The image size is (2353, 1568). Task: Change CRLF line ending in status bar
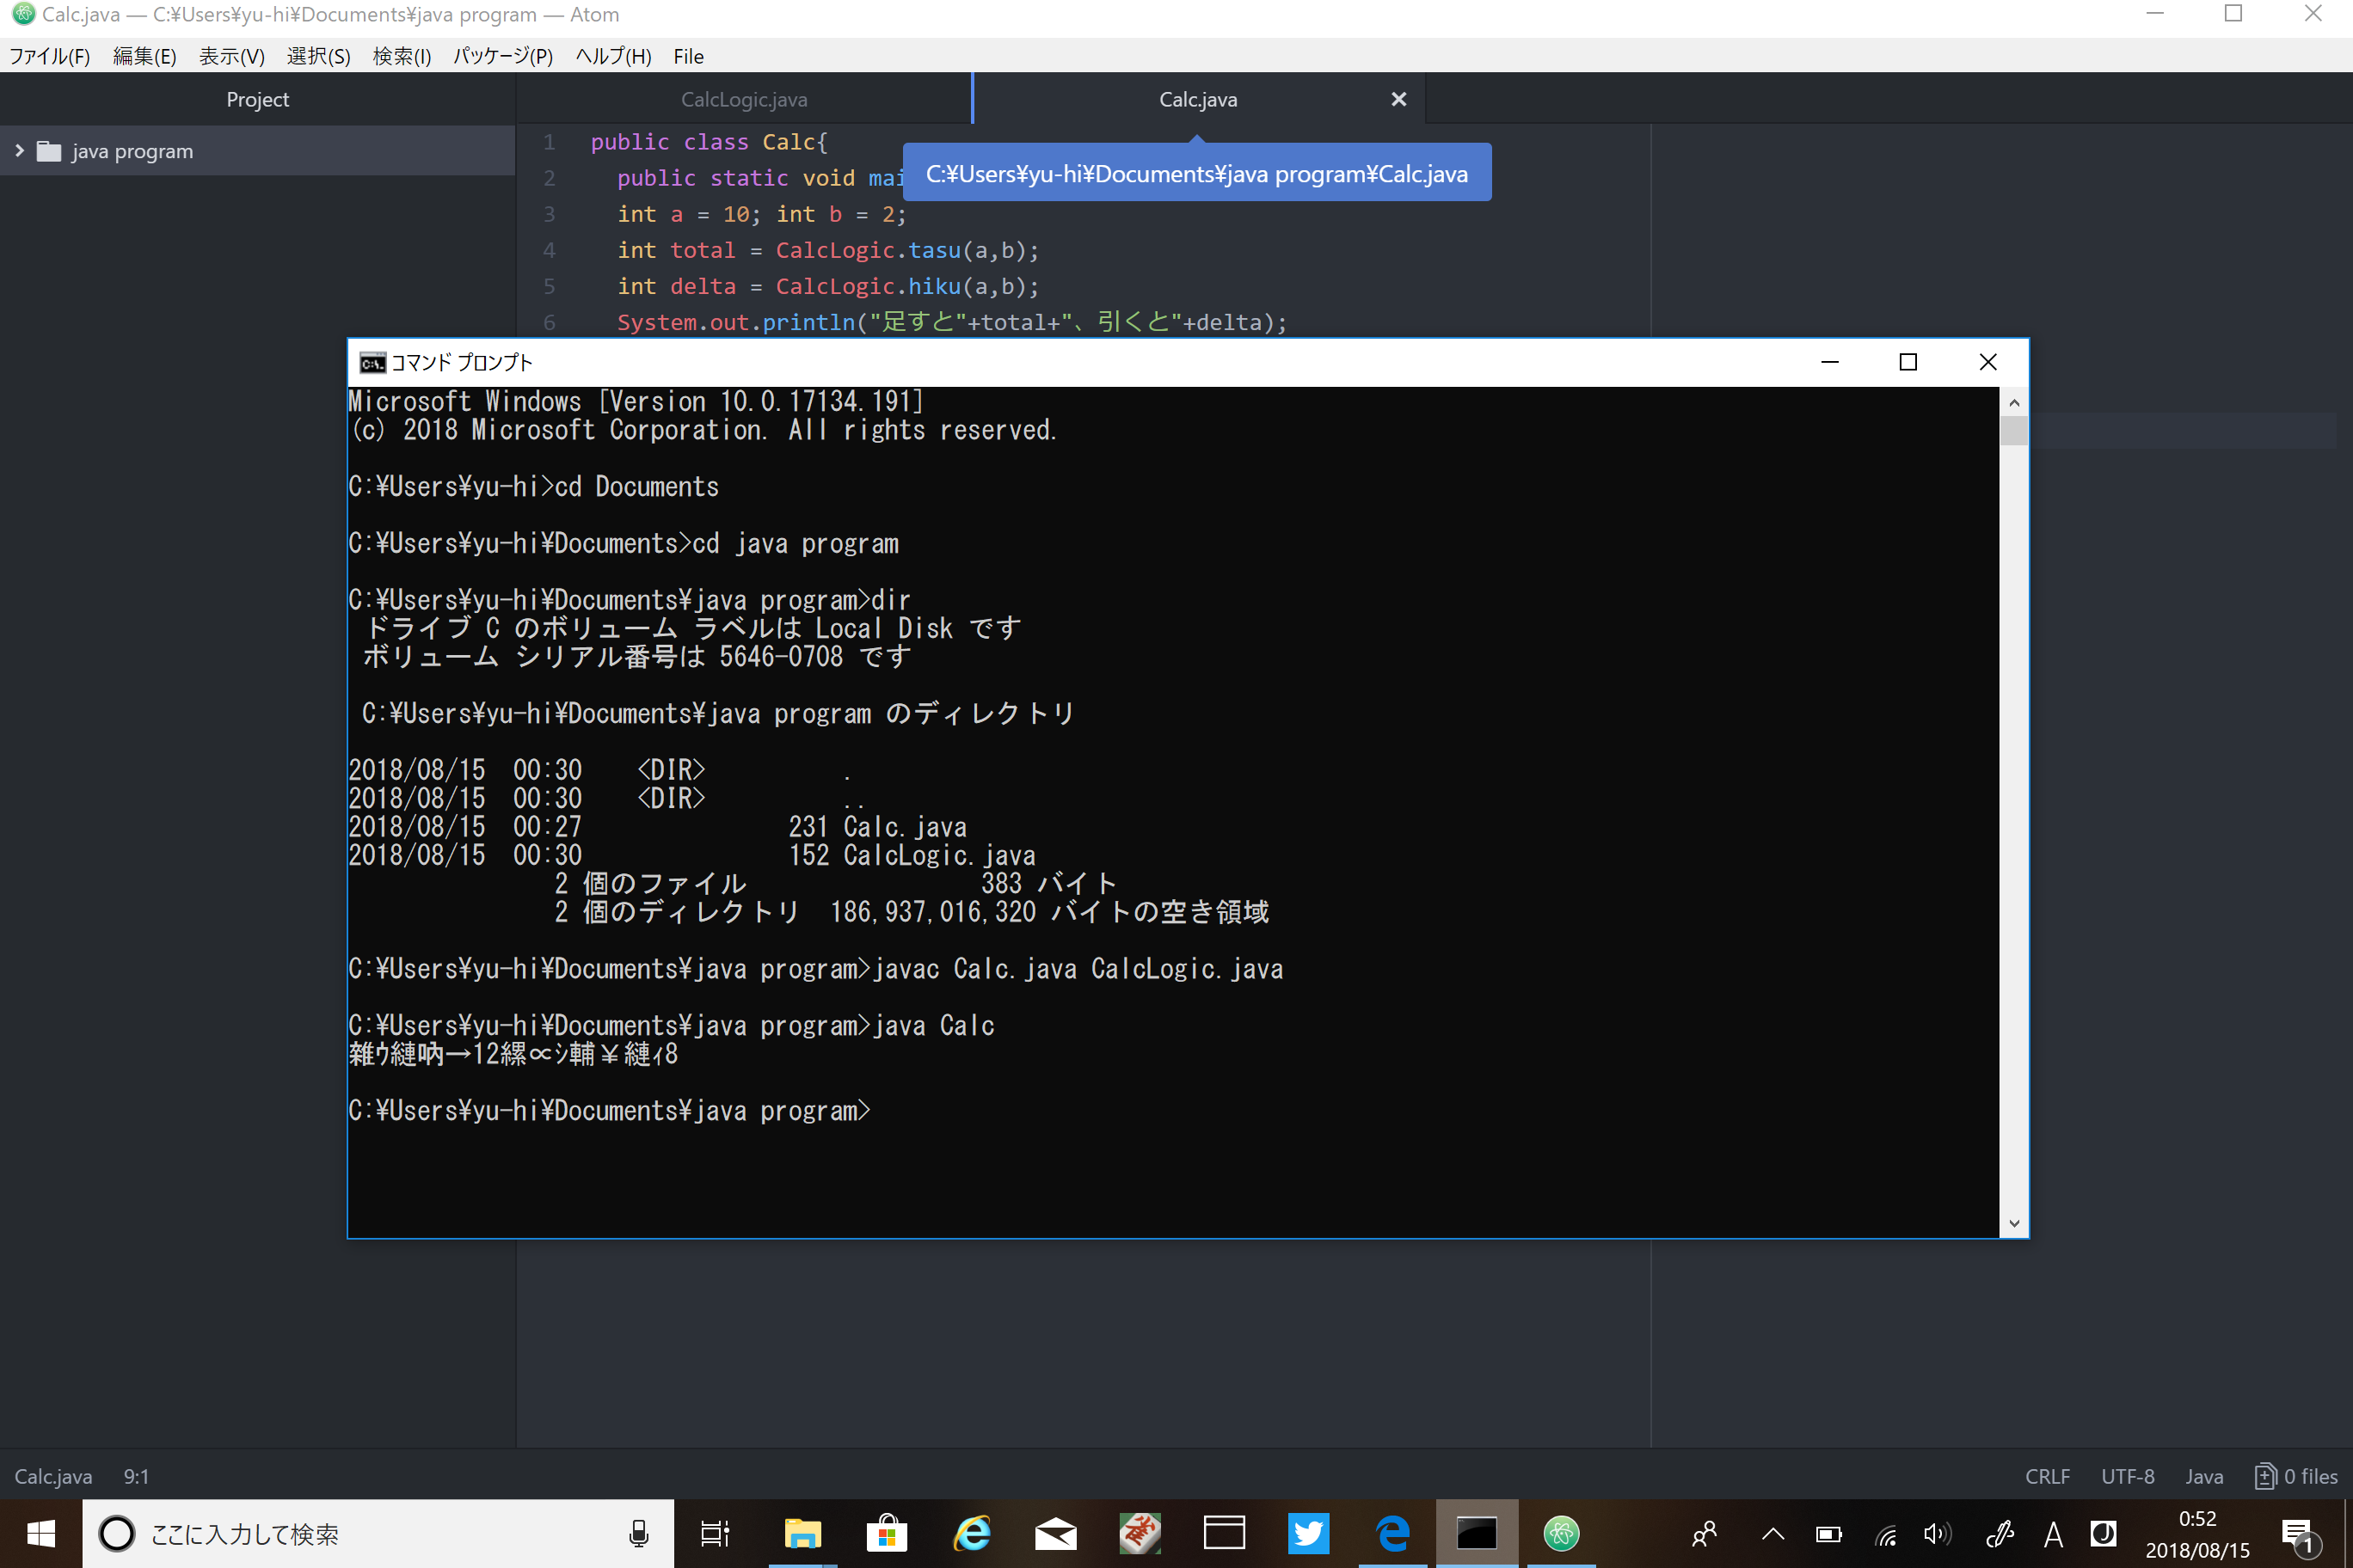tap(2047, 1476)
